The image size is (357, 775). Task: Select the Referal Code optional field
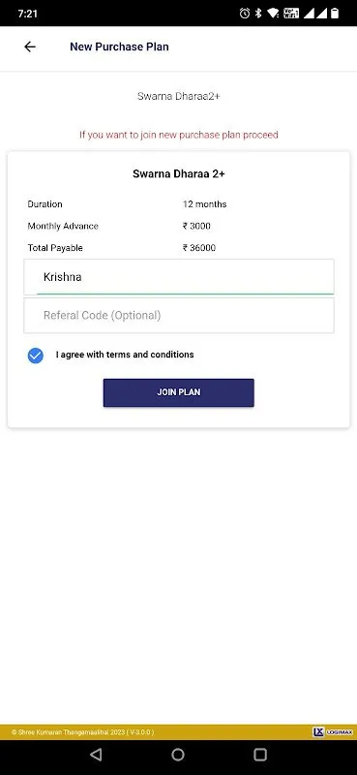click(179, 316)
